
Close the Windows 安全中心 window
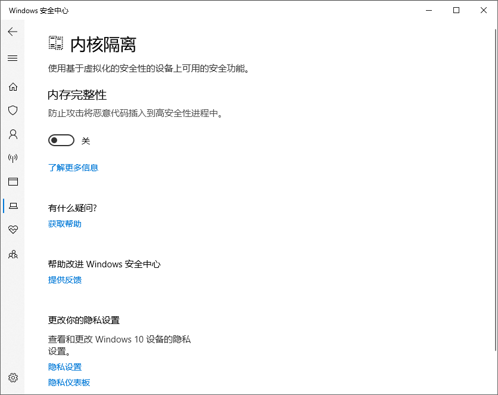pos(483,11)
